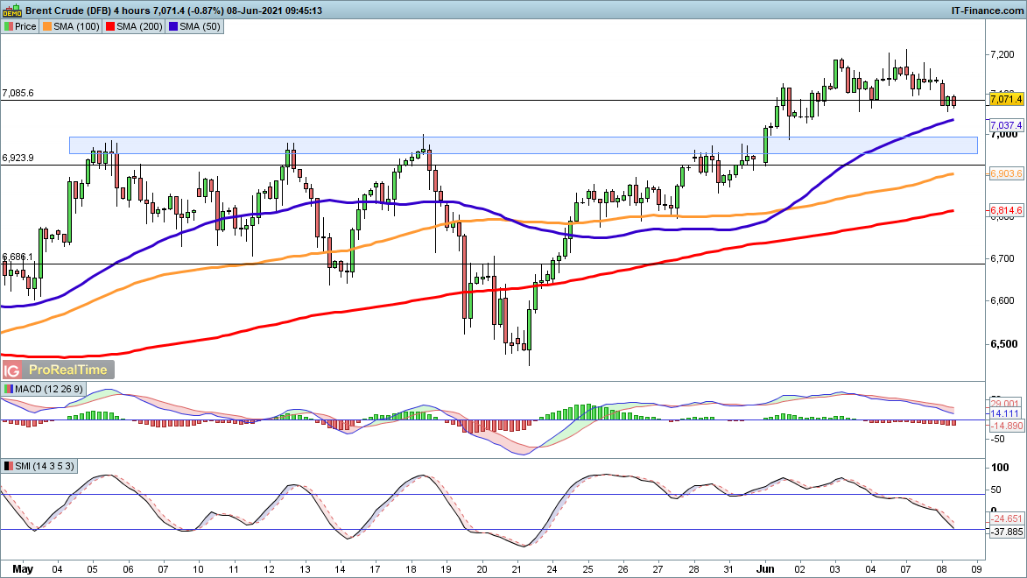Click the yellow 7,071.4 current price tag

point(1006,100)
